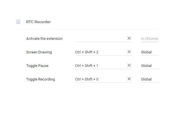Clear the Toggle Pause shortcut with X
Image resolution: width=182 pixels, height=113 pixels.
click(x=129, y=65)
